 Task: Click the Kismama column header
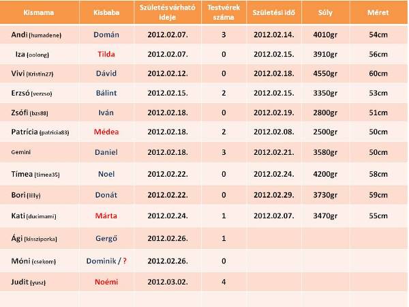[39, 13]
